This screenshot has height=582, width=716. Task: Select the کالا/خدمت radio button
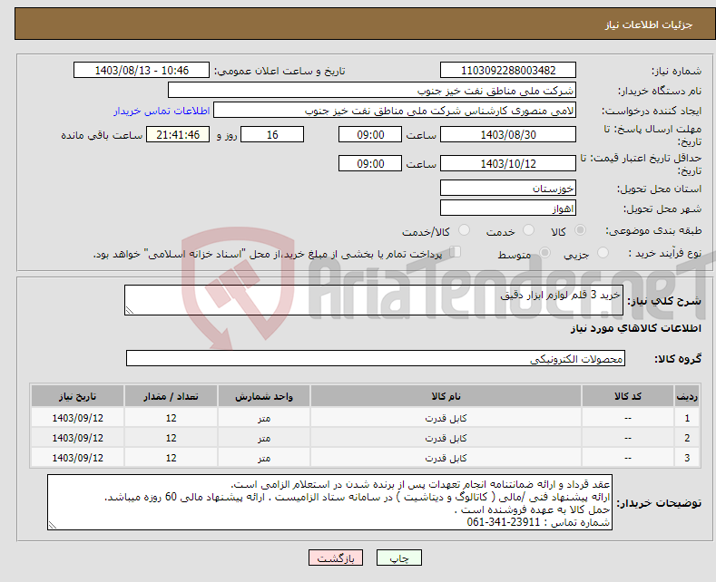(x=464, y=230)
